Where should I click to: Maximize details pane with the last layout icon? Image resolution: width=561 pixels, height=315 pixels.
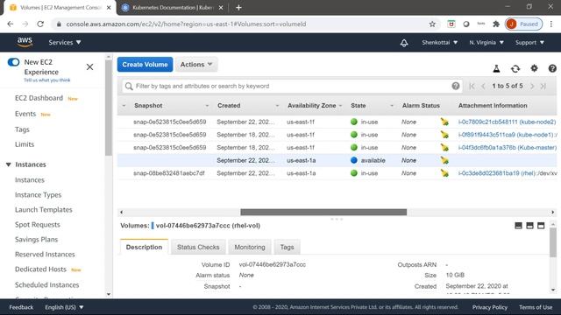pyautogui.click(x=541, y=226)
